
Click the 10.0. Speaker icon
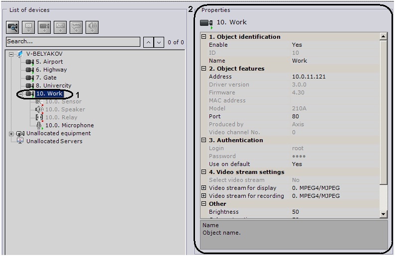39,109
